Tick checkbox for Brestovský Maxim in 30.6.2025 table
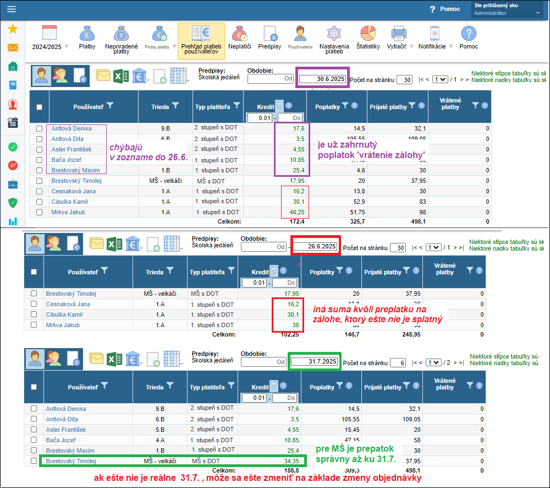 (x=39, y=170)
